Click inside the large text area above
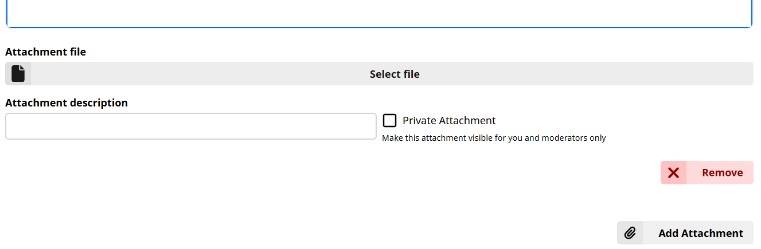761x249 pixels. tap(379, 13)
